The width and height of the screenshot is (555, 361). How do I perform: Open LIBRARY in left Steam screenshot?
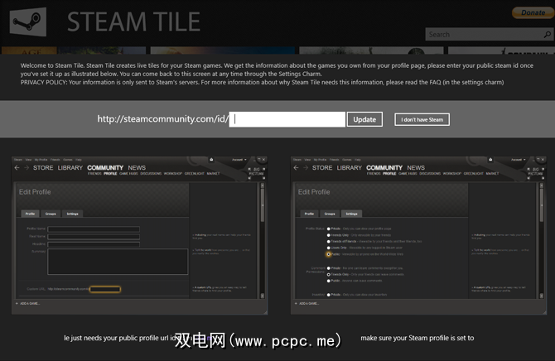pos(70,168)
